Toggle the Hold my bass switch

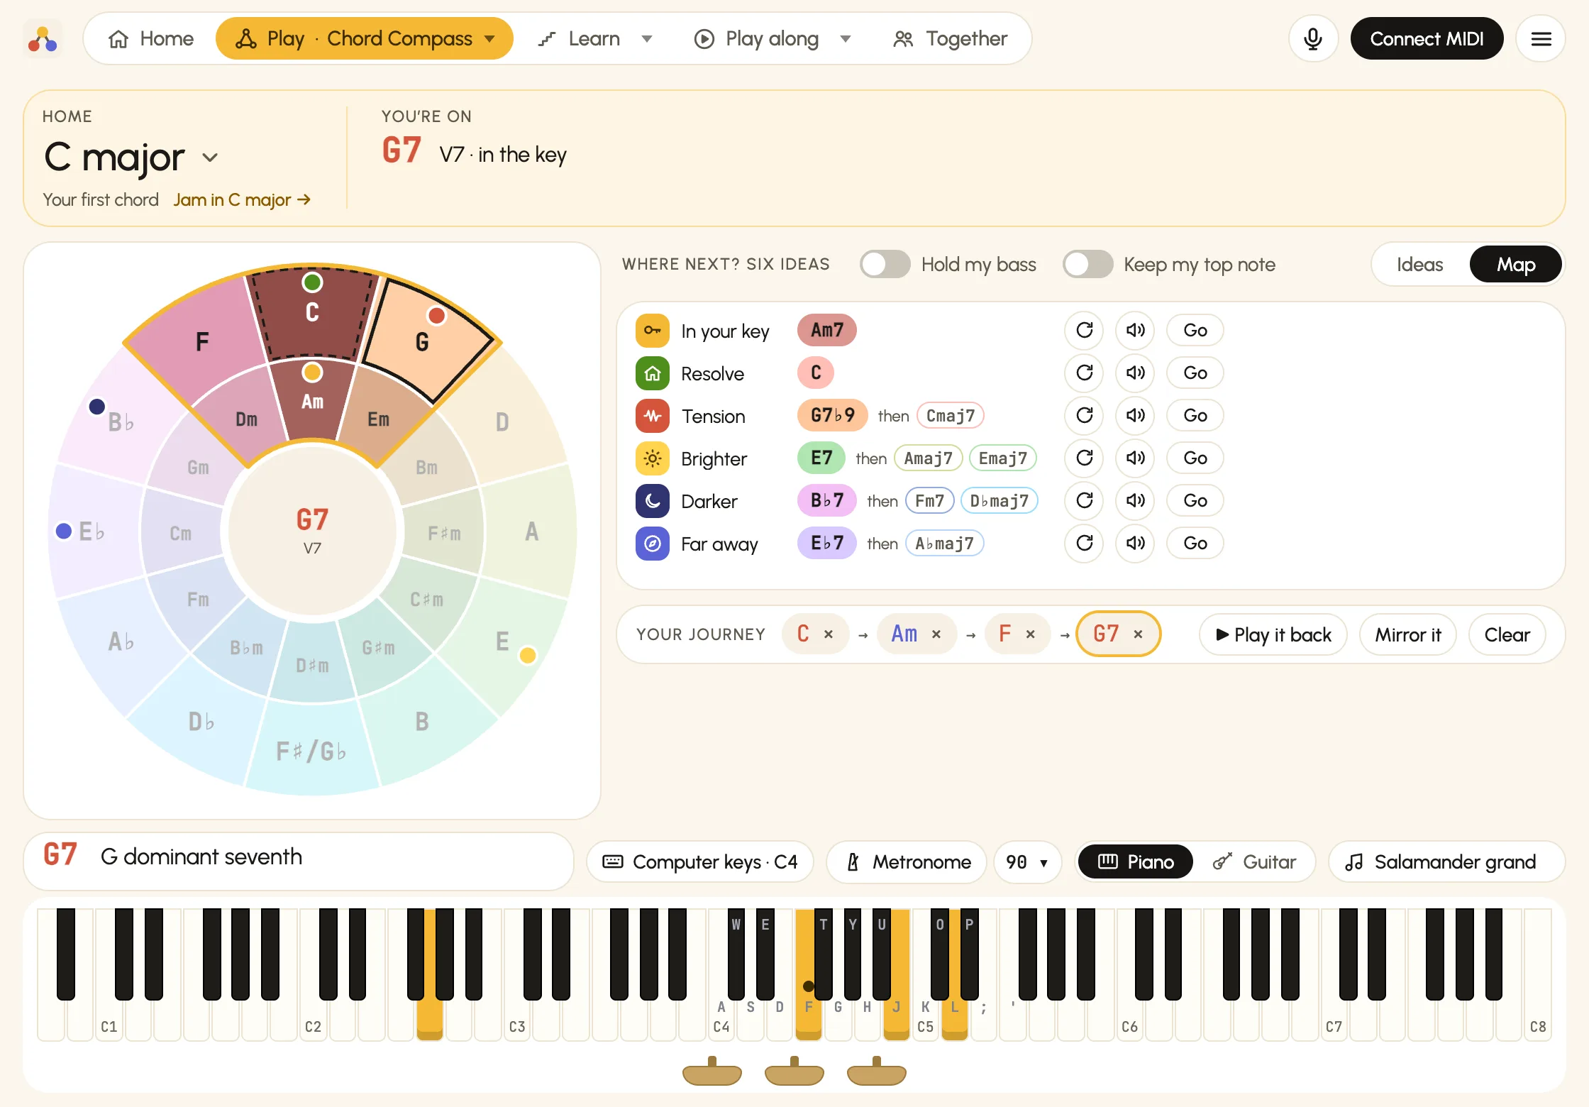[x=885, y=265]
